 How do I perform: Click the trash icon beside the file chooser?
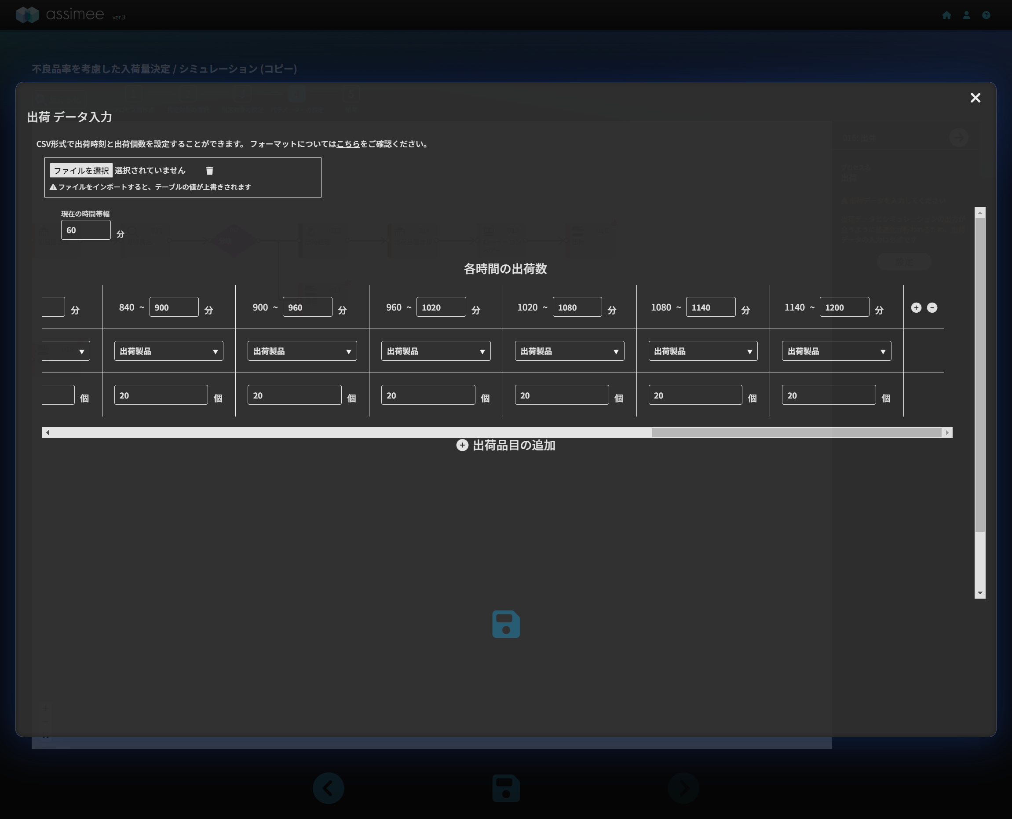[209, 170]
